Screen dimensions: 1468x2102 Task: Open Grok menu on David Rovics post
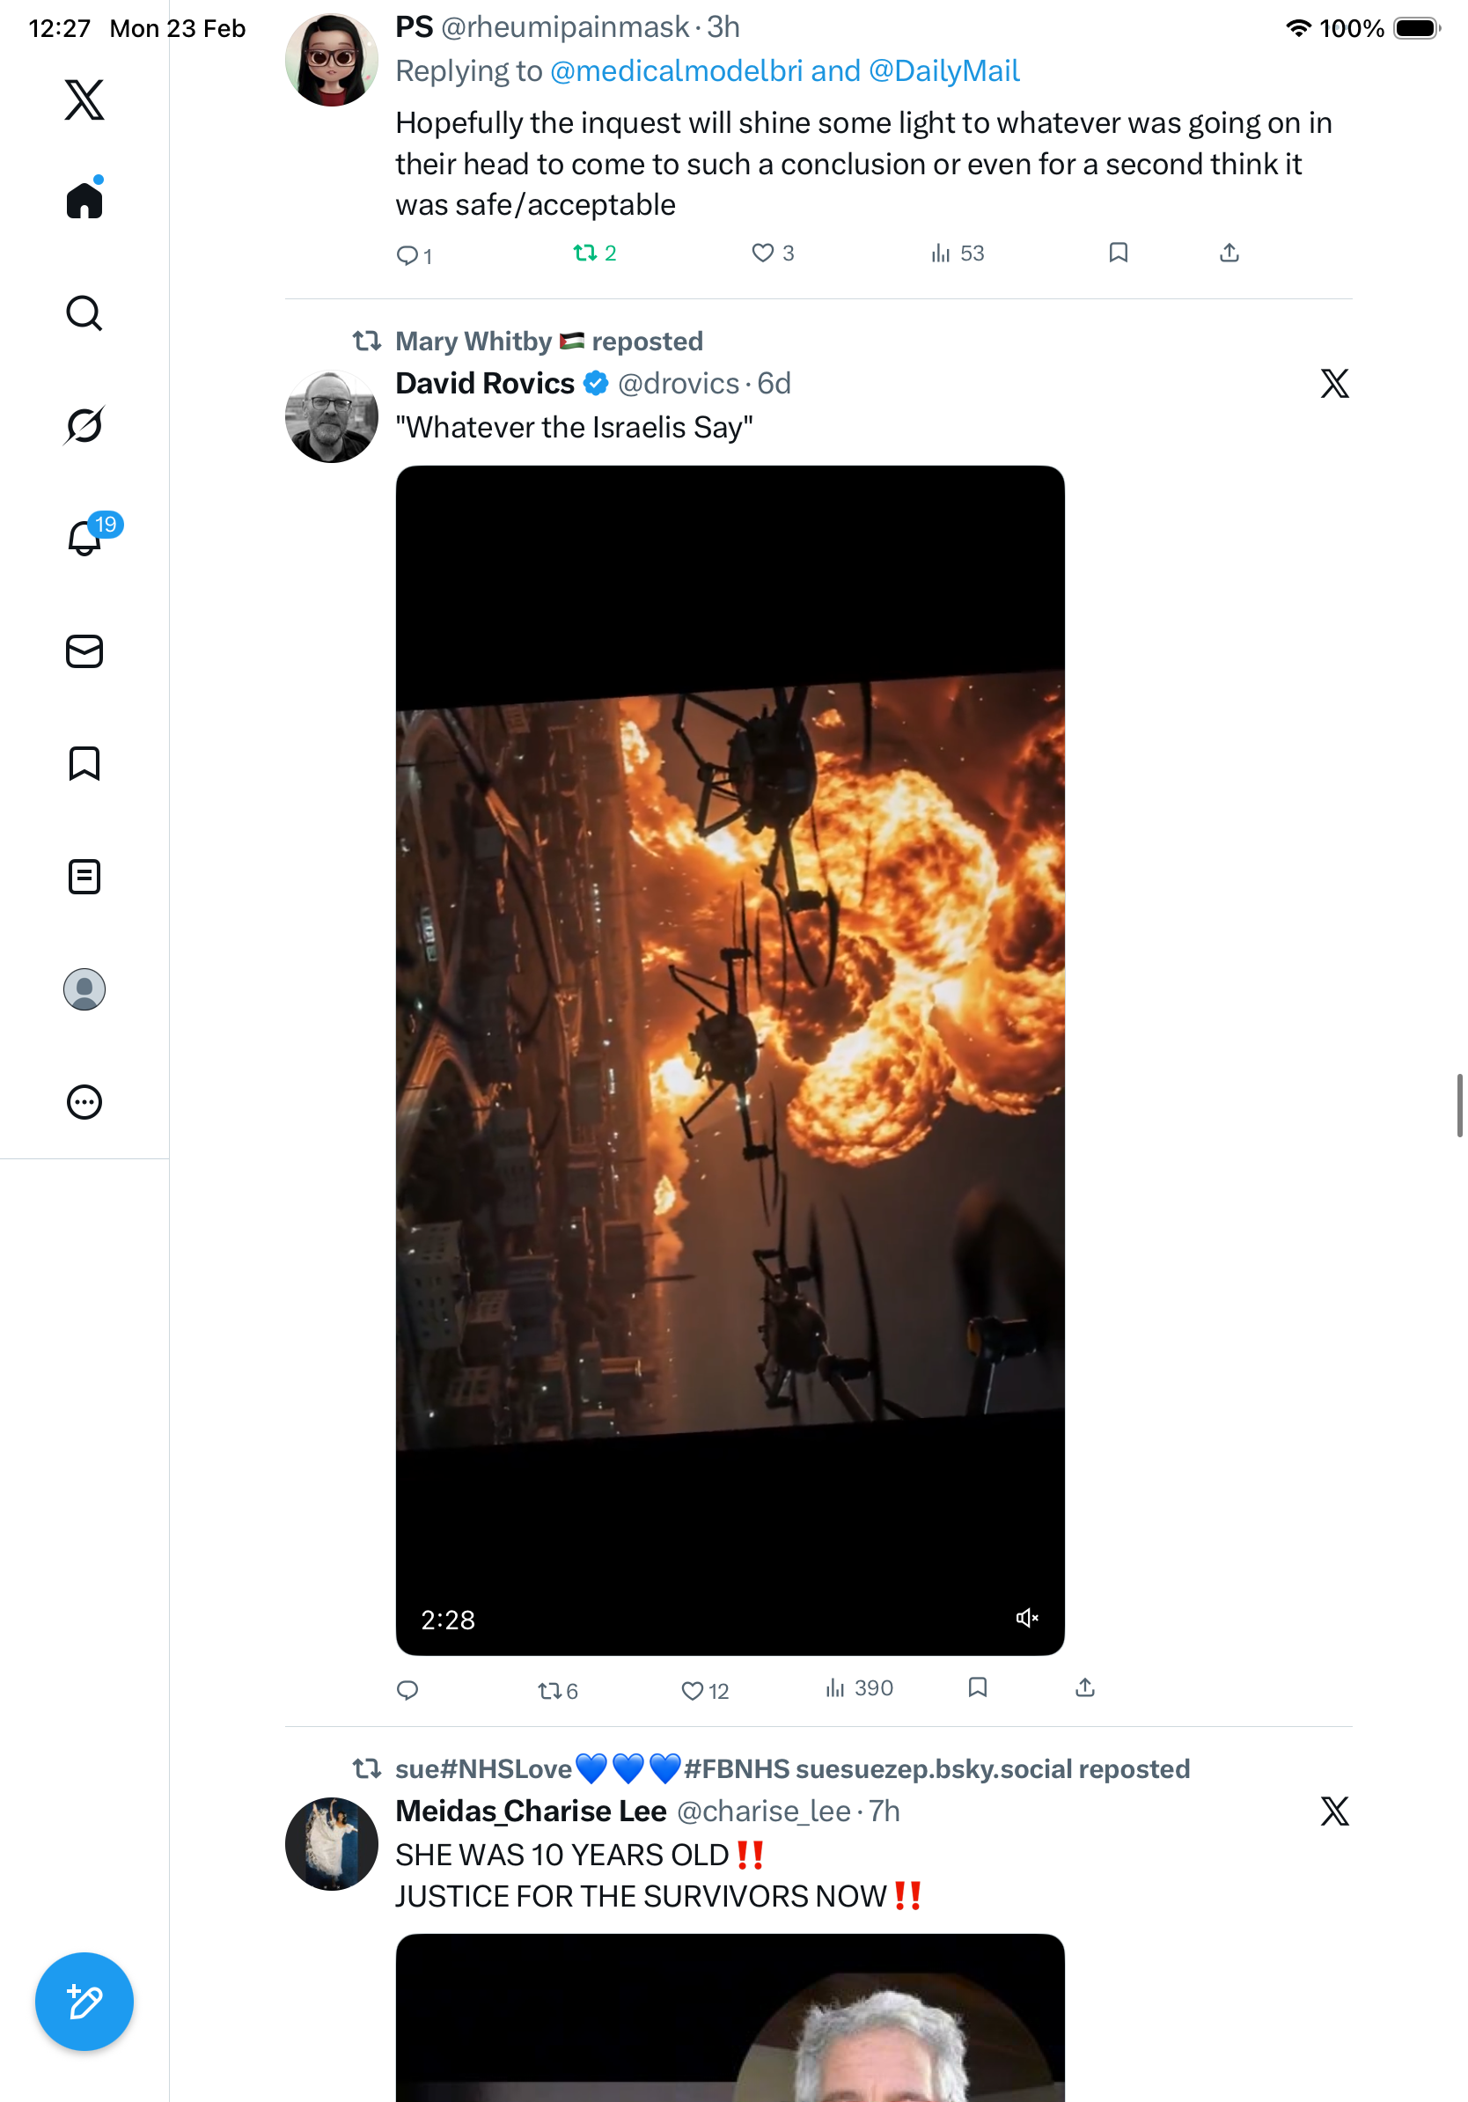pos(1334,384)
